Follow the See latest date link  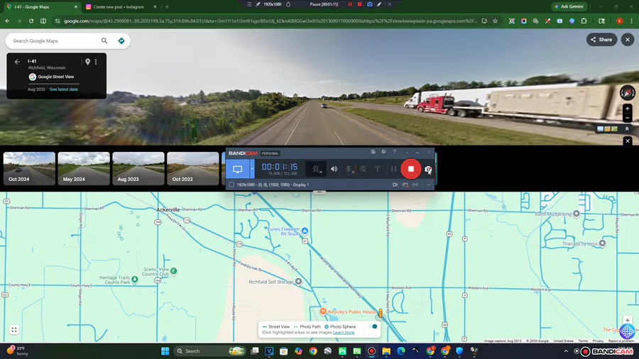[x=64, y=89]
